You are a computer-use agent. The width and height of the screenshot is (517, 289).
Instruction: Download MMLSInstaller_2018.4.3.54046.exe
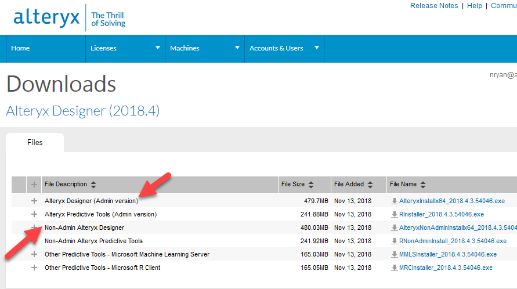click(448, 254)
